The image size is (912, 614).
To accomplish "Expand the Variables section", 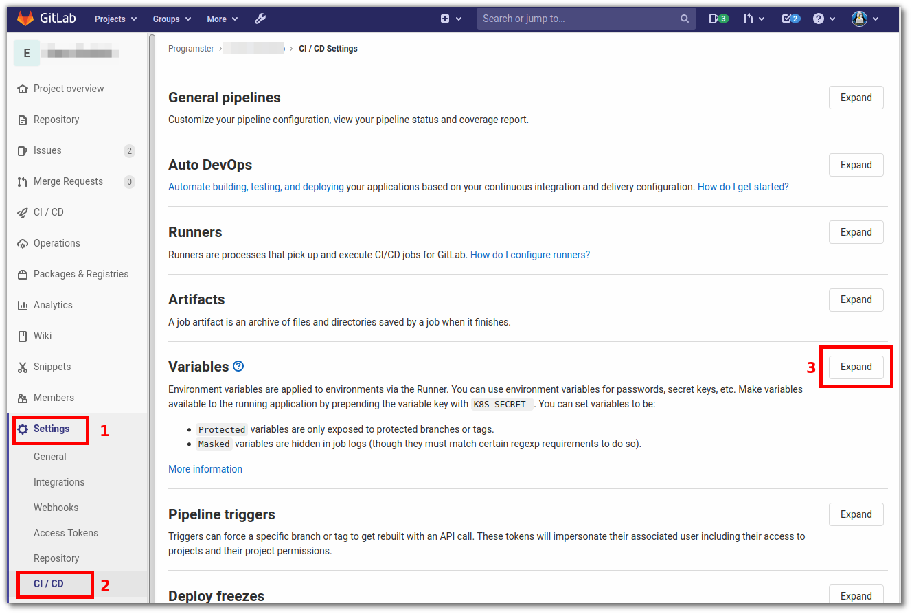I will (856, 366).
